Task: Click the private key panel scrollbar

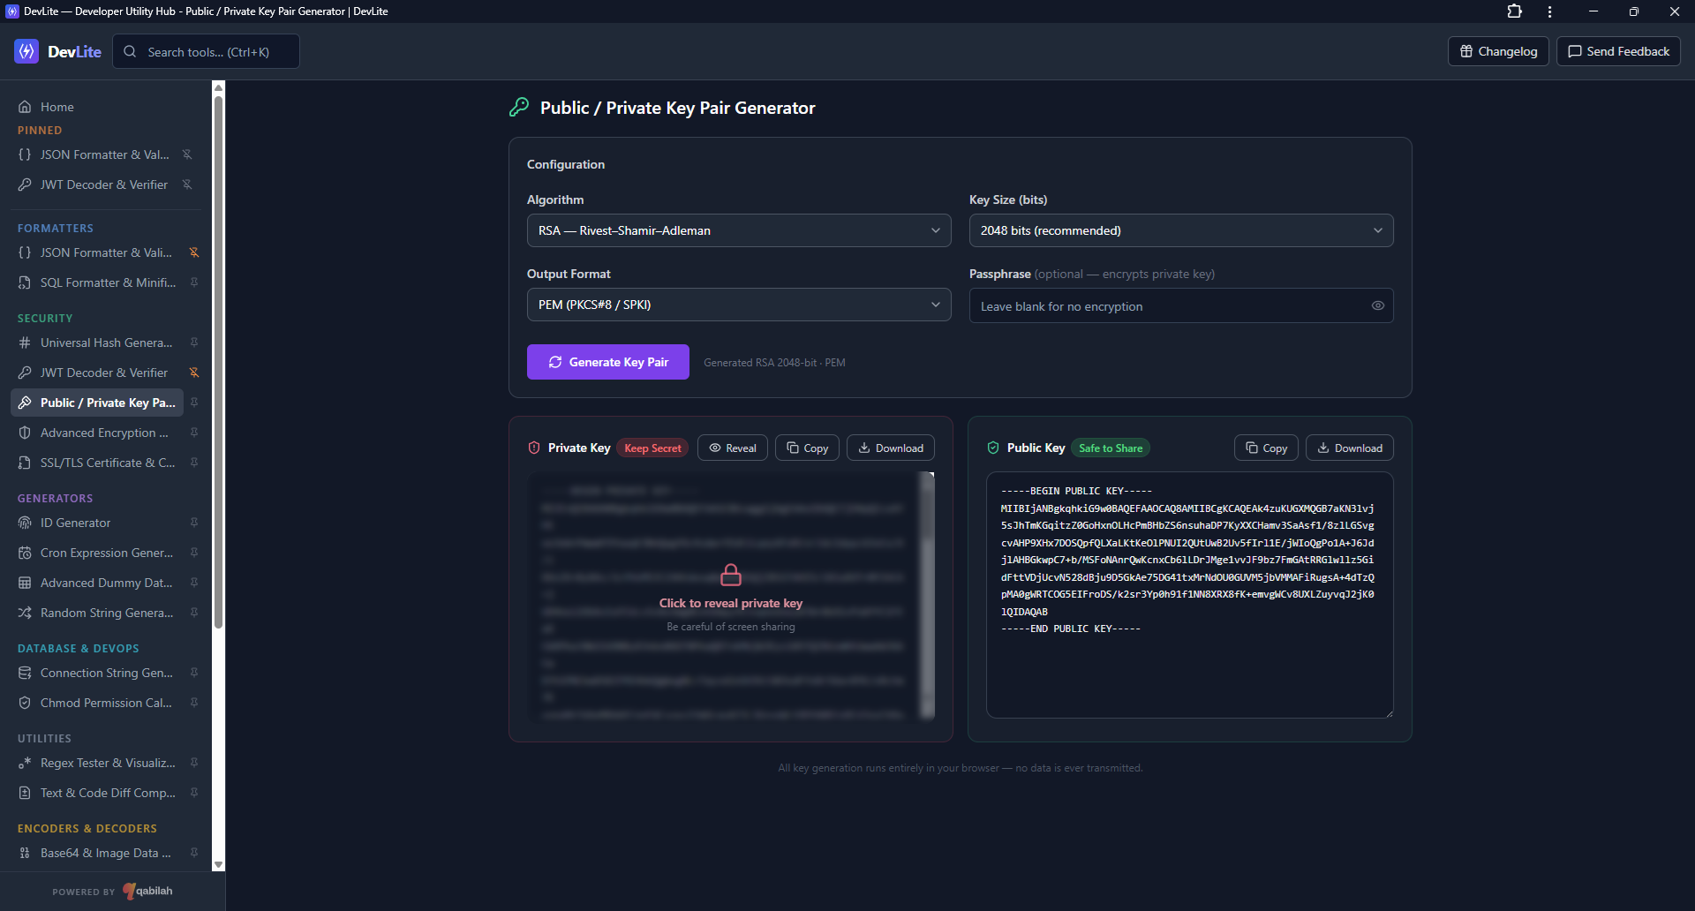Action: [x=927, y=596]
